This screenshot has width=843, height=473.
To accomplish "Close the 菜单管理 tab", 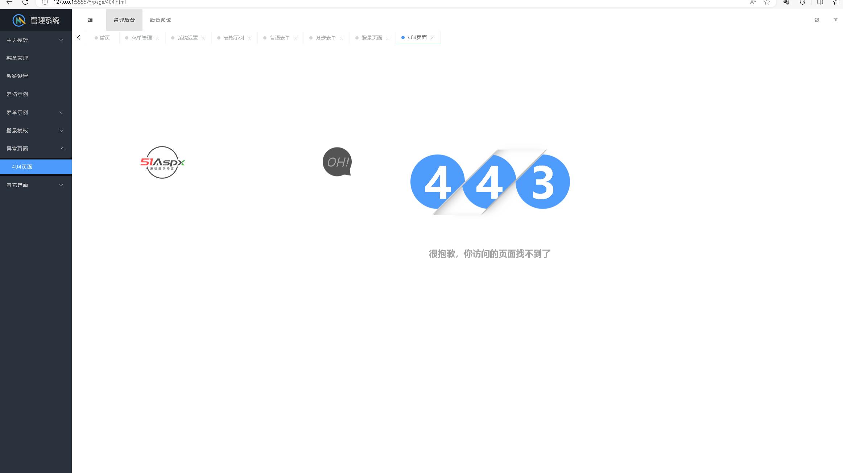I will tap(157, 38).
